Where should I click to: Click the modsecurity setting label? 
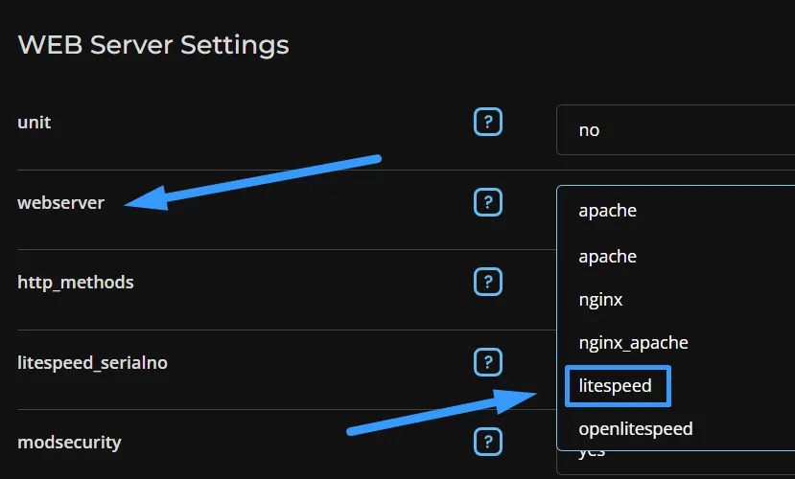click(x=69, y=442)
